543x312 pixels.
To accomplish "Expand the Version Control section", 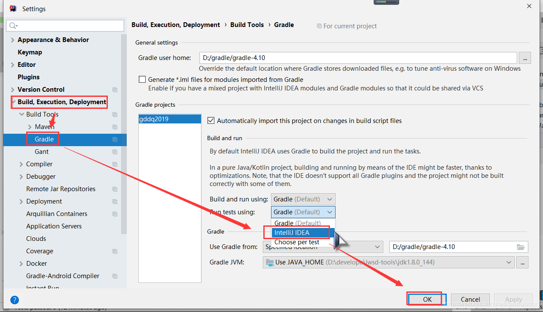I will coord(12,90).
